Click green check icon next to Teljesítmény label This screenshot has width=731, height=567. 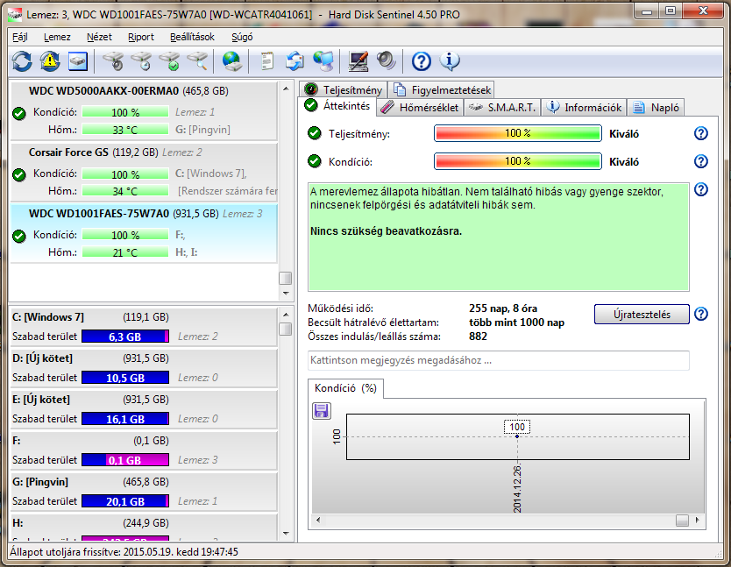pyautogui.click(x=315, y=133)
